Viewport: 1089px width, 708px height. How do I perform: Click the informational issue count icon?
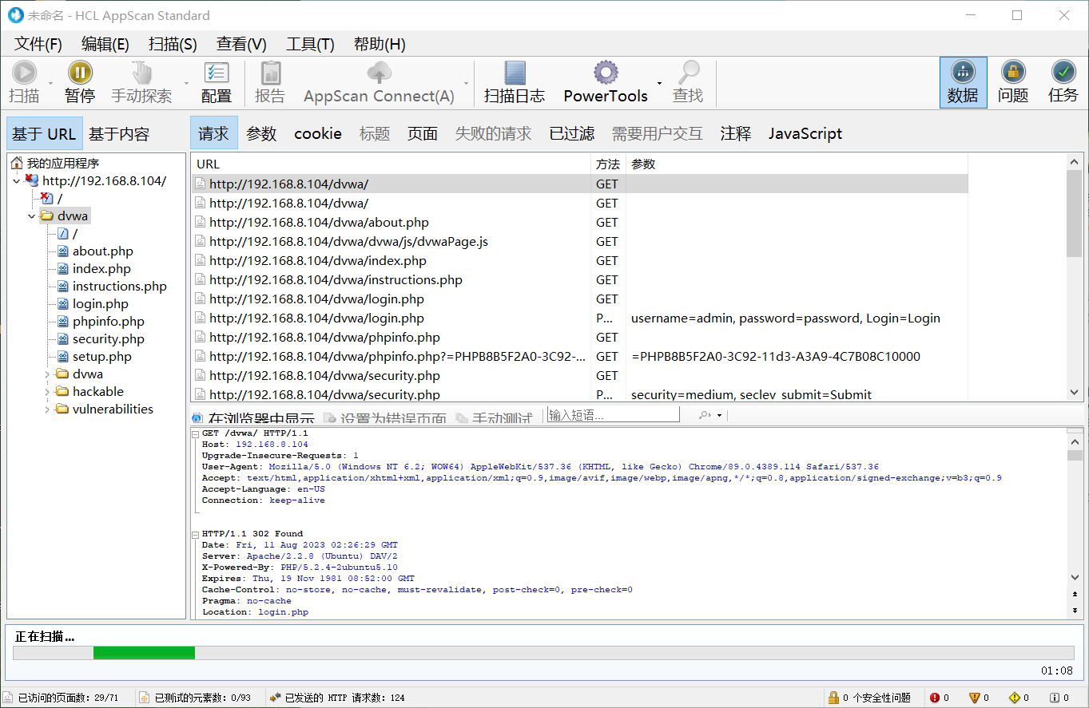click(x=1055, y=698)
